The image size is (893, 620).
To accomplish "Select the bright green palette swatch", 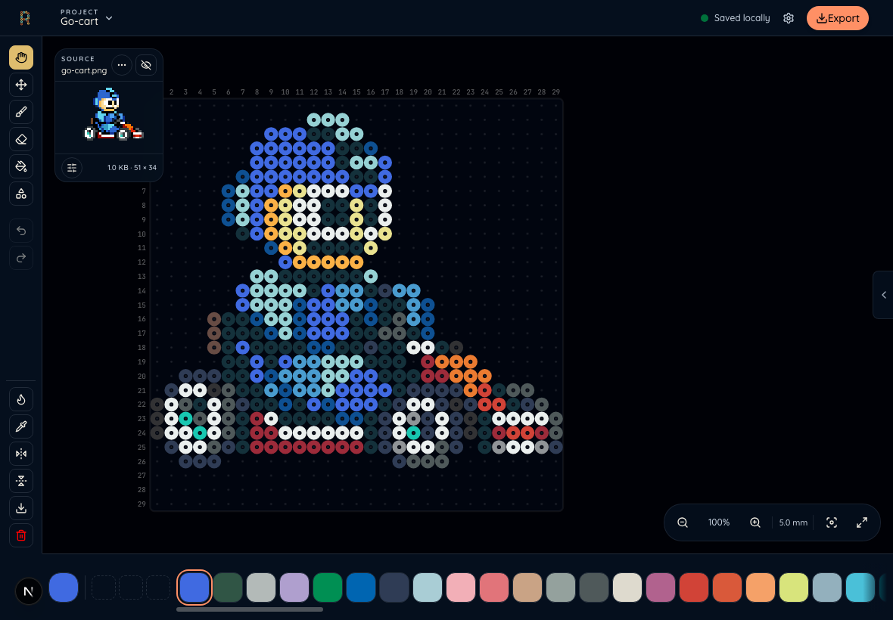I will click(328, 587).
